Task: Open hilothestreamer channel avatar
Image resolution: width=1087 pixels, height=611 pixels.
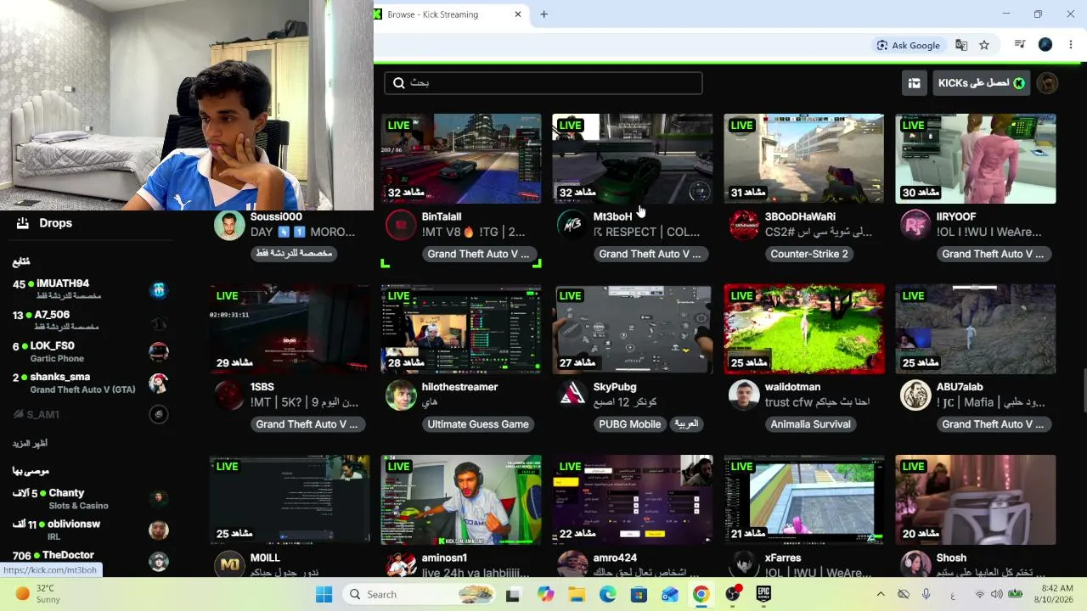Action: tap(401, 395)
